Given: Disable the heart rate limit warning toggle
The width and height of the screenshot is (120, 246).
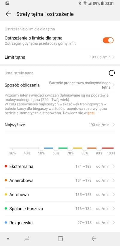Looking at the screenshot, I should pyautogui.click(x=108, y=40).
